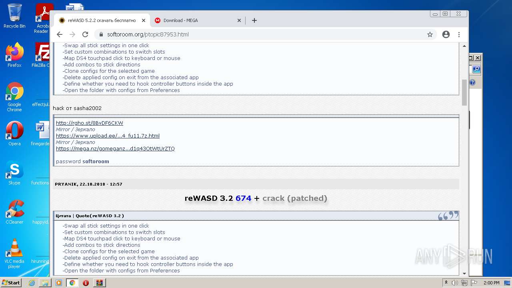Screen dimensions: 512x288
Task: Open the upload.ee mirror link
Action: pyautogui.click(x=108, y=136)
